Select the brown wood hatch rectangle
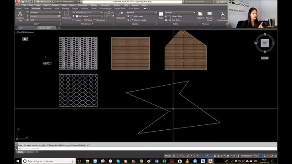This screenshot has width=292, height=164. click(x=130, y=53)
